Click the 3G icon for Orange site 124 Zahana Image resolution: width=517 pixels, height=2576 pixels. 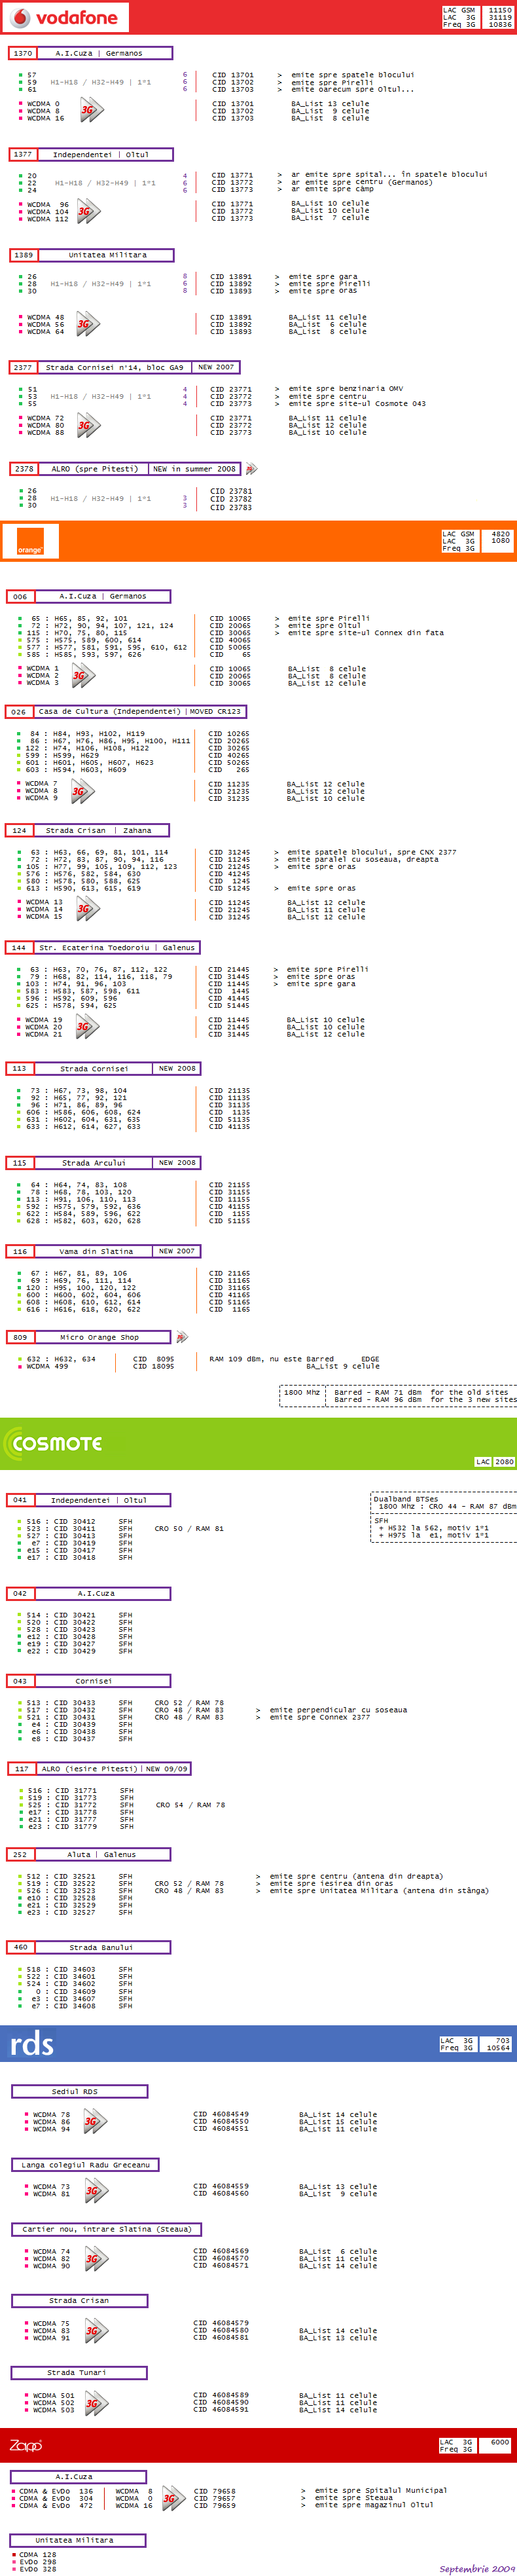coord(88,909)
